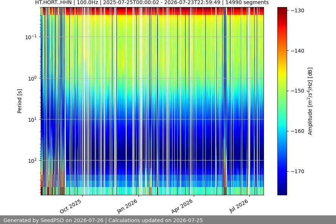The image size is (336, 224).
Task: Click the 10^-1 period tick label
Action: click(x=31, y=37)
